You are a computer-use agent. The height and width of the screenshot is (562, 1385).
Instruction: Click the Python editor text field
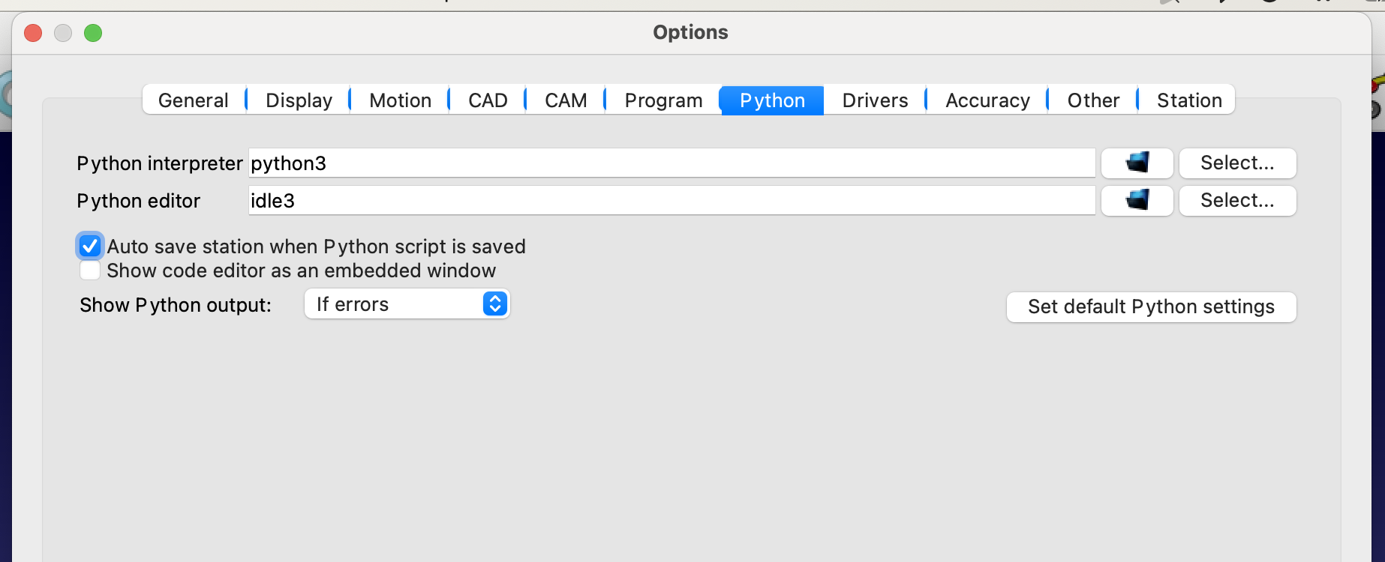(x=671, y=201)
